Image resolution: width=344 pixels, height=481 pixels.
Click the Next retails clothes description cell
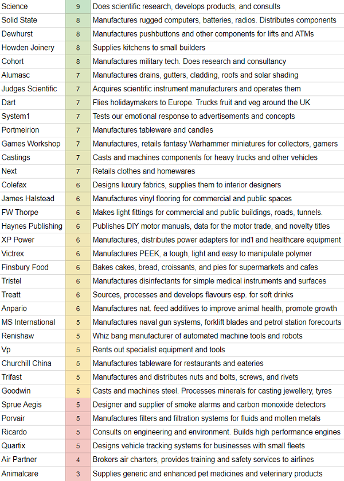tap(217, 171)
